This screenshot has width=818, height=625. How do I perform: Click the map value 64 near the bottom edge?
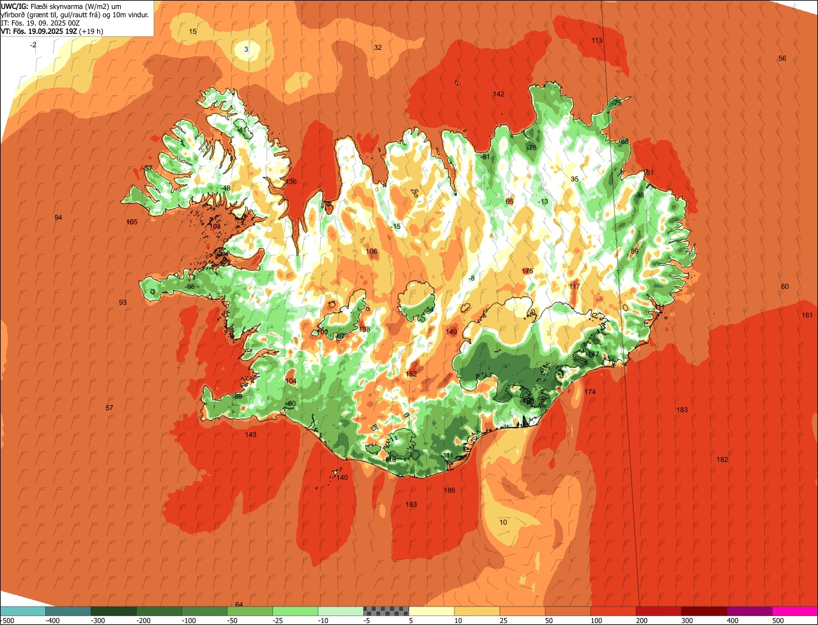coord(239,605)
